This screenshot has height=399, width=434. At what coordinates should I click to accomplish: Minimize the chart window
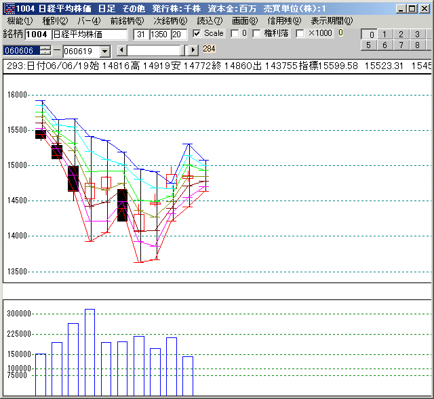[x=401, y=9]
